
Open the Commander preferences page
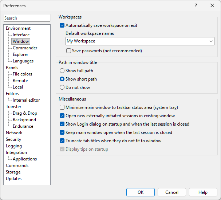25,48
